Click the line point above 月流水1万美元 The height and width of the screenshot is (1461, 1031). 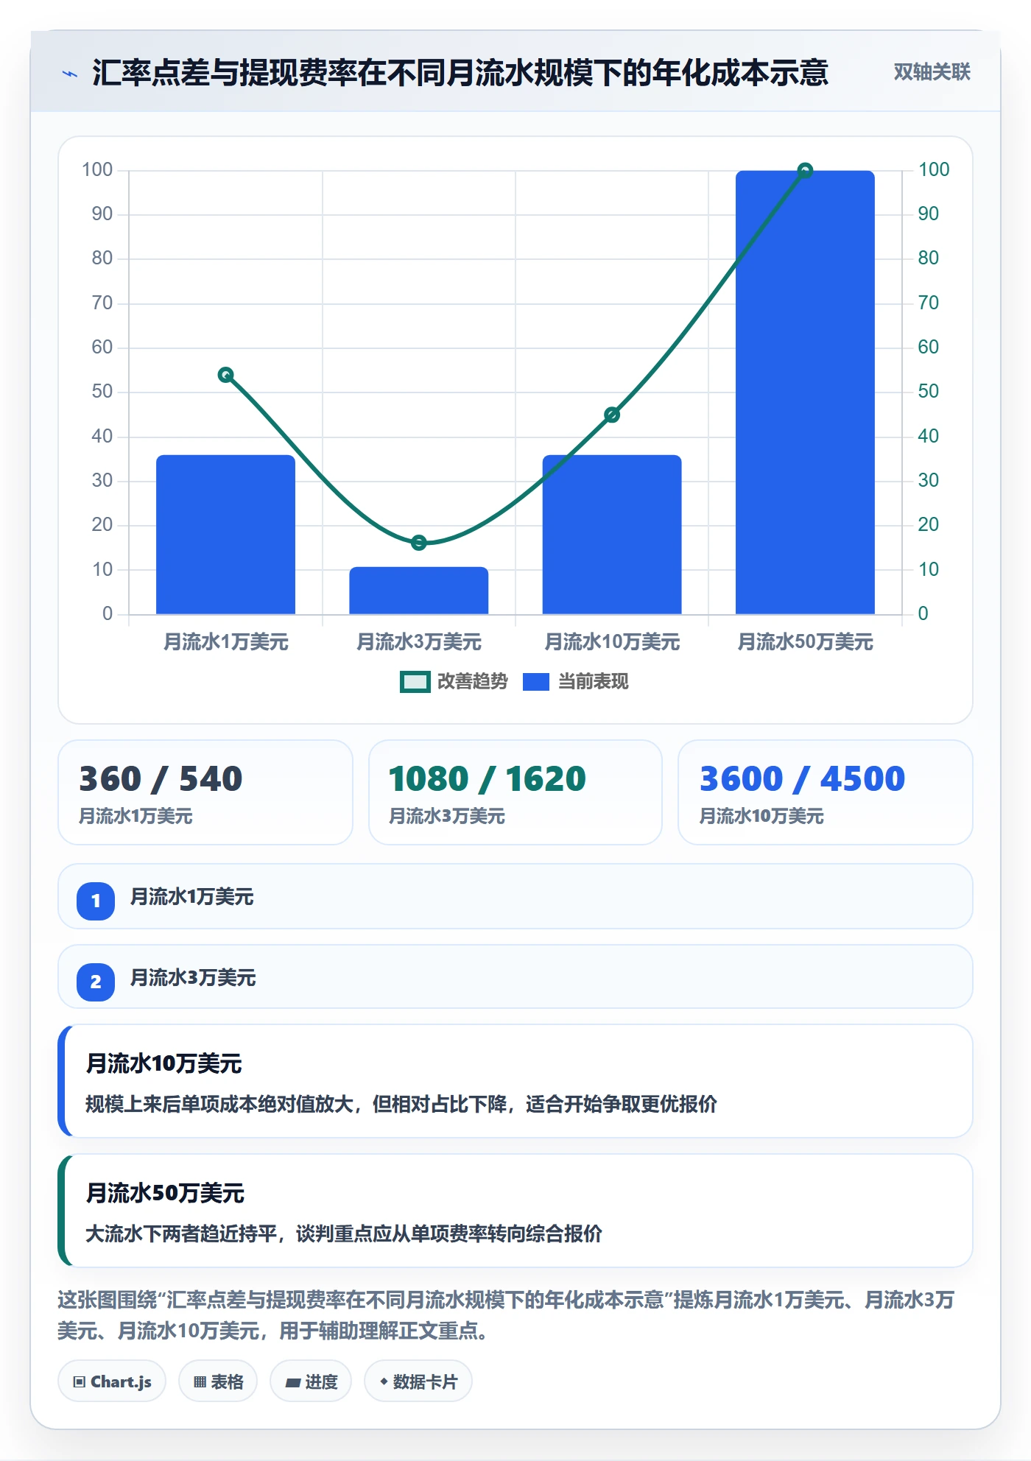[x=225, y=375]
